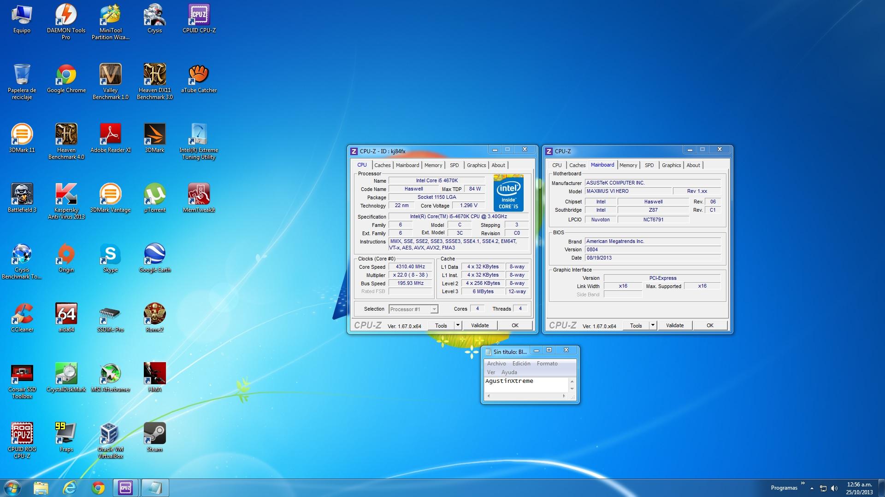Select CrystalDiskMark desktop icon
Image resolution: width=885 pixels, height=497 pixels.
66,378
